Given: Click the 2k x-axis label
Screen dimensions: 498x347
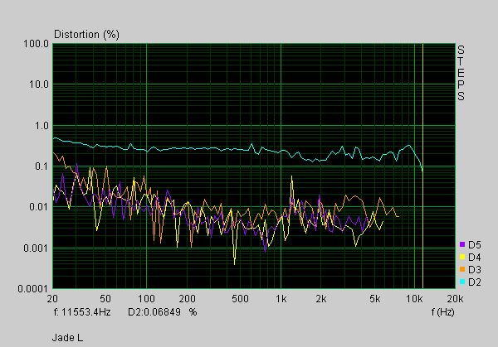Looking at the screenshot, I should point(321,299).
